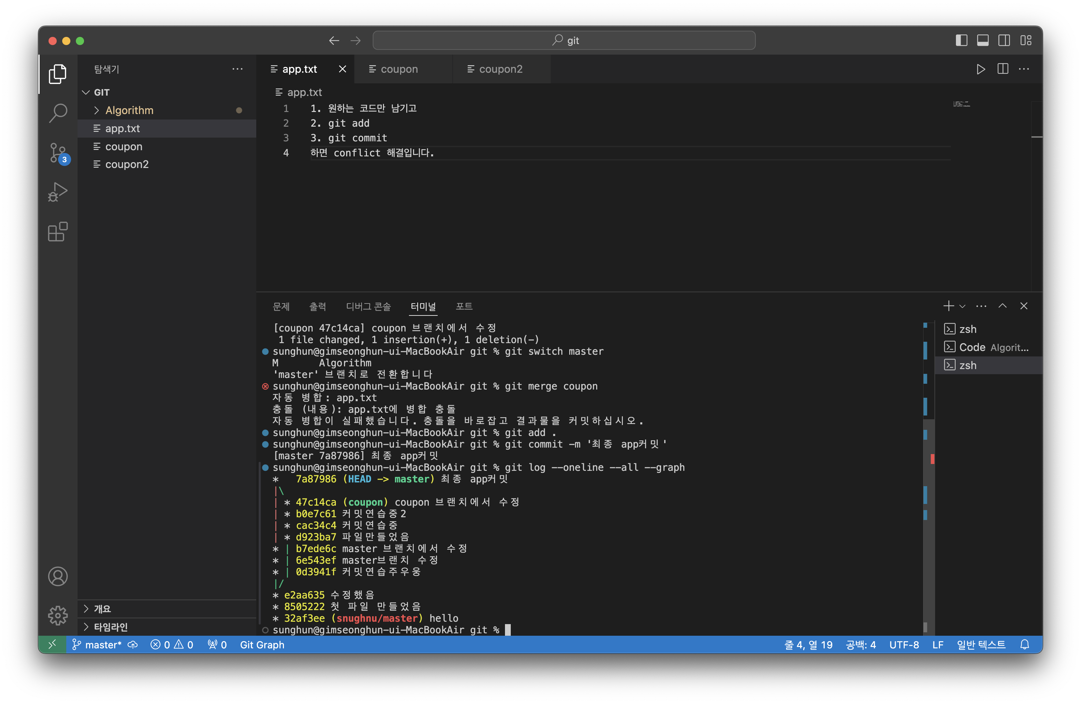Expand the 타임라인 section
The width and height of the screenshot is (1081, 704).
[x=110, y=627]
